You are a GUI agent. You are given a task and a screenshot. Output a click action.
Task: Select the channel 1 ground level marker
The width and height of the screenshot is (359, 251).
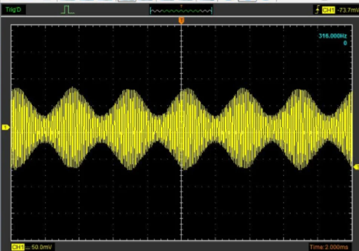(x=6, y=128)
